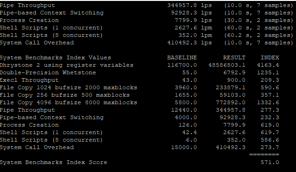296x172 pixels.
Task: Select Pipe Throughput index 277.3
Action: tap(270, 110)
